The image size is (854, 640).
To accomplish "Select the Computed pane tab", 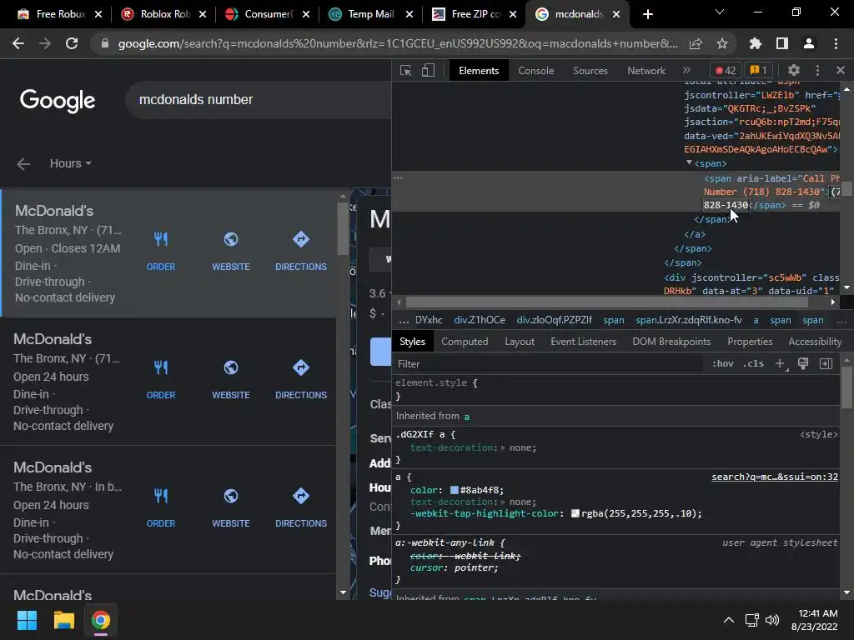I will tap(465, 341).
